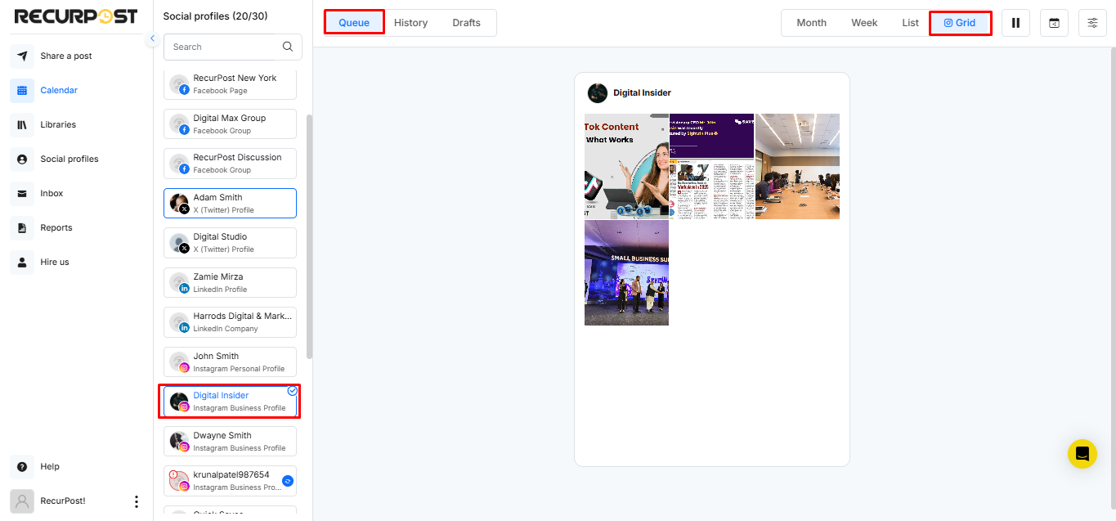The width and height of the screenshot is (1116, 521).
Task: Open the Hire us page
Action: (x=55, y=263)
